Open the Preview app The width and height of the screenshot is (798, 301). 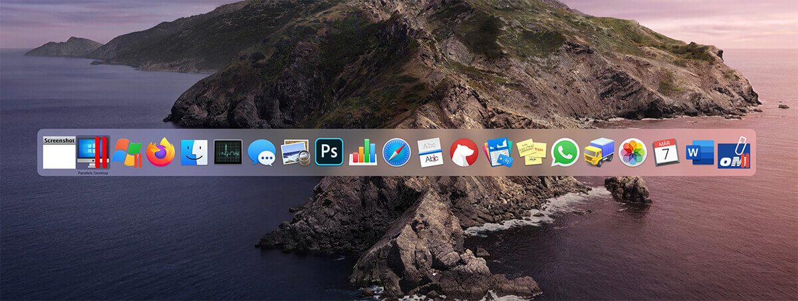pyautogui.click(x=295, y=152)
